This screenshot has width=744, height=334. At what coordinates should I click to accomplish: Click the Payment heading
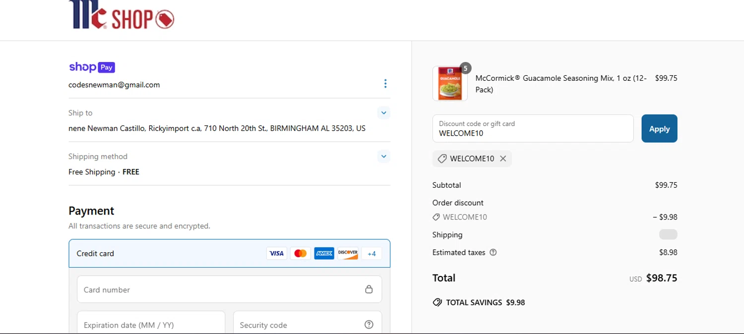pyautogui.click(x=91, y=211)
